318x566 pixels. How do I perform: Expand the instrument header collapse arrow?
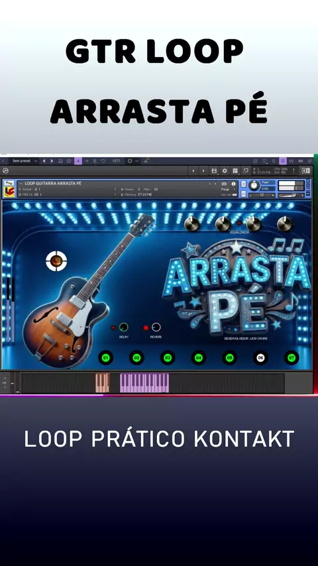pos(21,184)
